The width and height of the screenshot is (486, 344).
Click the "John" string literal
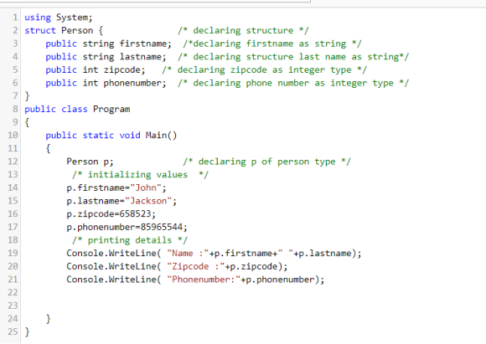point(146,187)
